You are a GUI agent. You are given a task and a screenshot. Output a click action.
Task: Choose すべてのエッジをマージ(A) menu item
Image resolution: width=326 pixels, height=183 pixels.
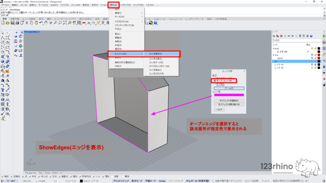click(161, 66)
